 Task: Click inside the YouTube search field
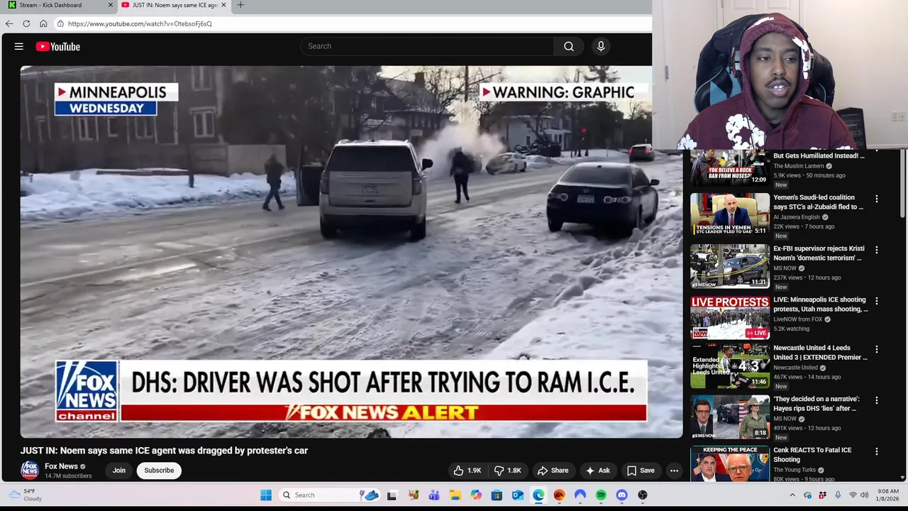427,46
